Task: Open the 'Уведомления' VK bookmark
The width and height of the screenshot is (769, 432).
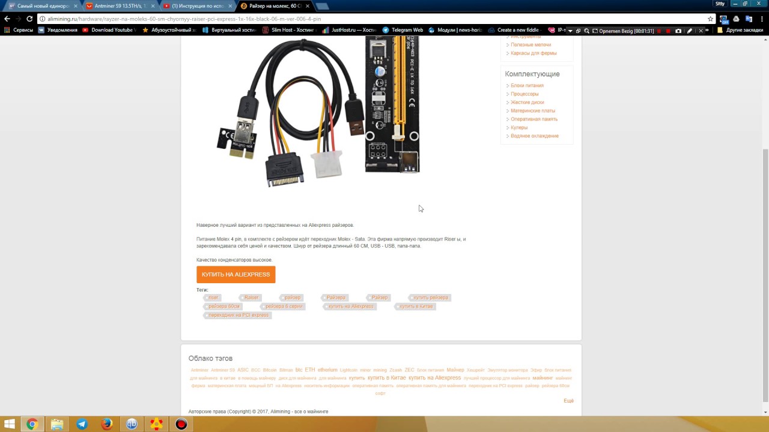Action: (x=58, y=30)
